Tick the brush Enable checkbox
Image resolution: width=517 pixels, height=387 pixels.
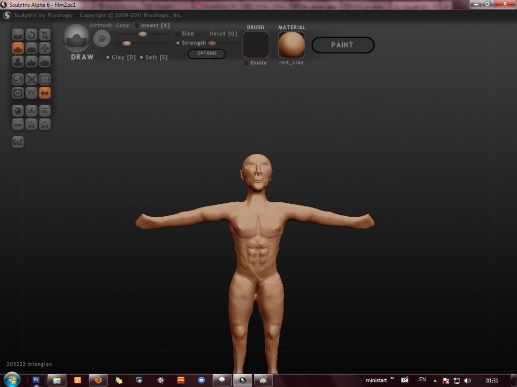[x=247, y=63]
